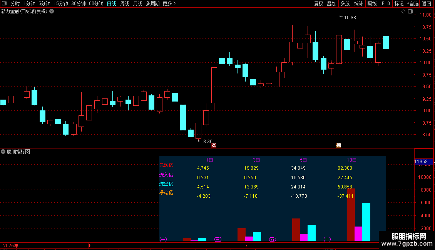This screenshot has height=250, width=435.
Task: Click the (三) bar group label
Action: 218,239
